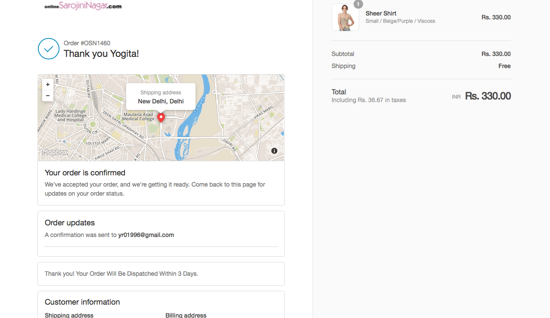Click the quantity badge on product image
This screenshot has height=318, width=550.
(358, 4)
